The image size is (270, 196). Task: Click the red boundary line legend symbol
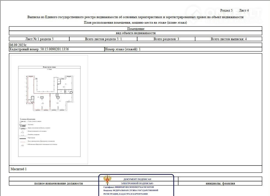pyautogui.click(x=23, y=141)
